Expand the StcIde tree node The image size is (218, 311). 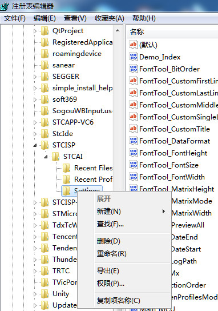pyautogui.click(x=35, y=134)
